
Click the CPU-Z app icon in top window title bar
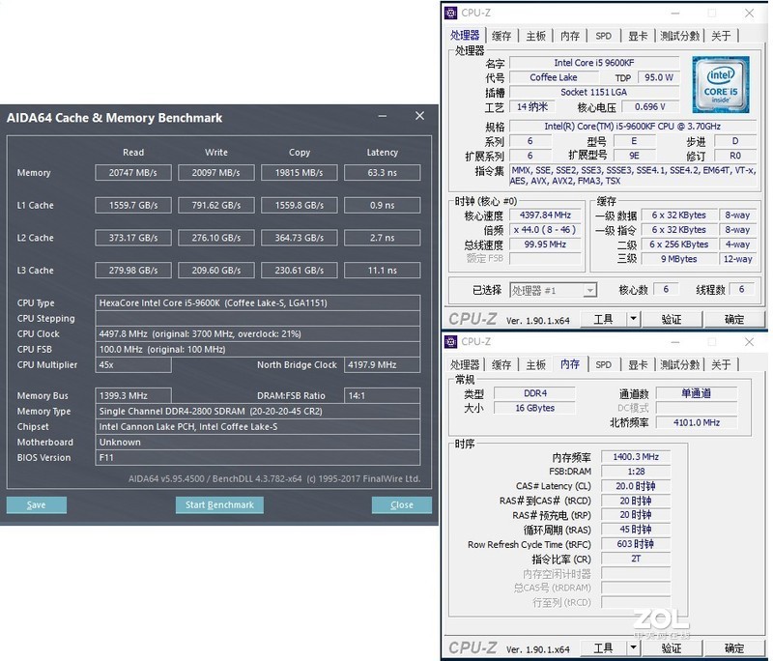pos(449,13)
